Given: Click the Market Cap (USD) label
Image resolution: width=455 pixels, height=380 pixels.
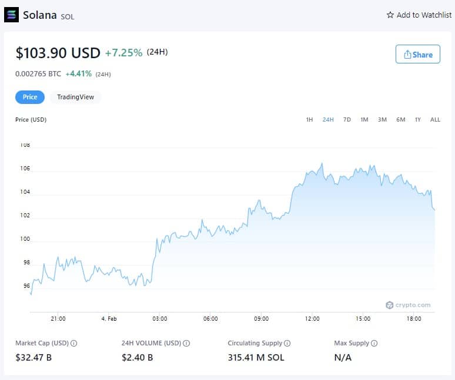Looking at the screenshot, I should pos(42,343).
